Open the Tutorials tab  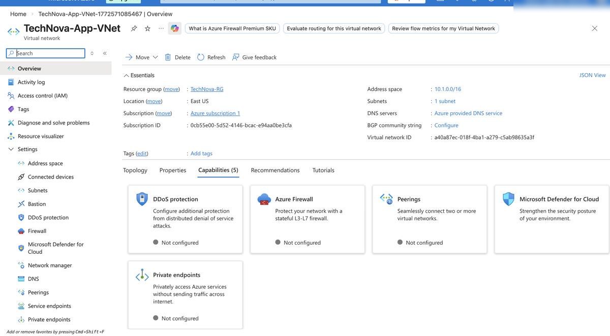323,170
